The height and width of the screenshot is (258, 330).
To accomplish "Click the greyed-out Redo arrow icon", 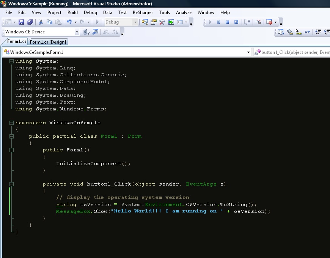I will (x=82, y=22).
